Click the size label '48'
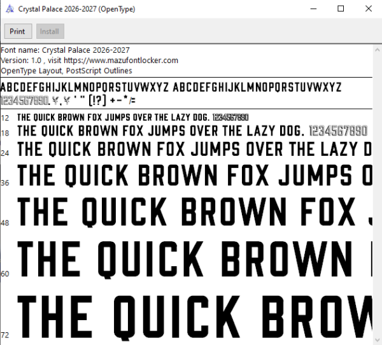The image size is (382, 345). tap(5, 223)
